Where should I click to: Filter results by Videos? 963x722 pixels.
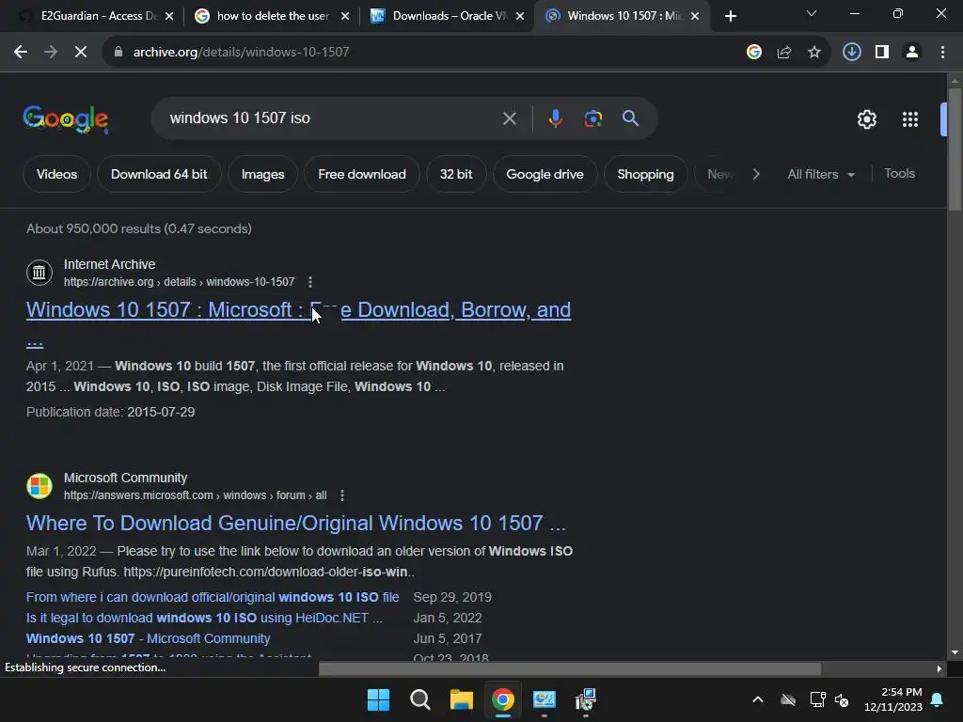(56, 174)
